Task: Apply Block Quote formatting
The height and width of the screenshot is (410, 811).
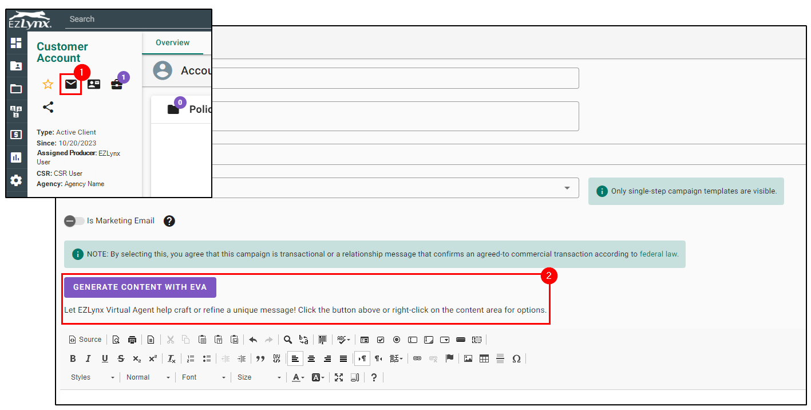Action: point(260,358)
